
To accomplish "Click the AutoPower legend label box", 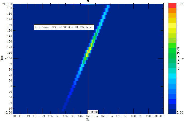I will (x=64, y=27).
